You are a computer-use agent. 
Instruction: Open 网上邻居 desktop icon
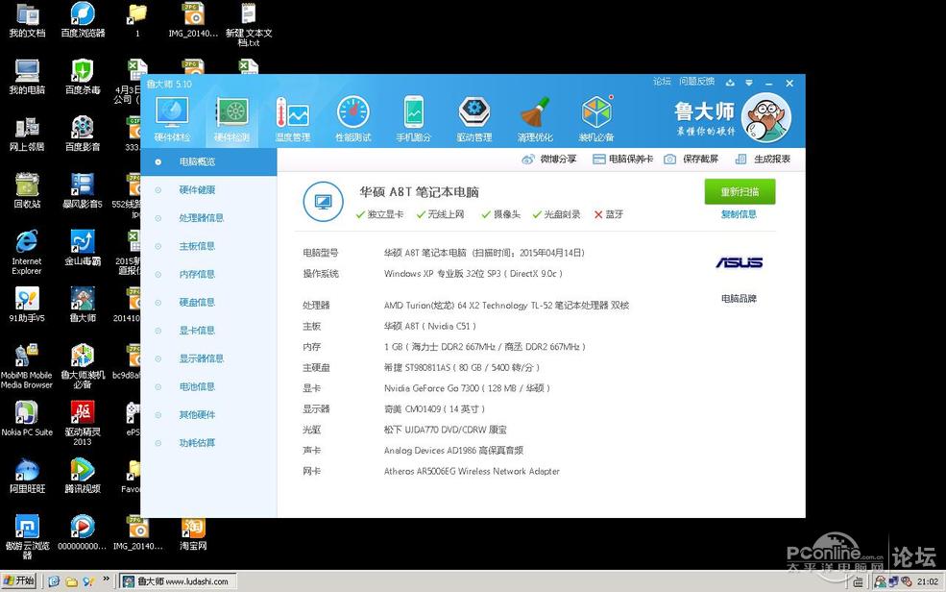[x=27, y=134]
